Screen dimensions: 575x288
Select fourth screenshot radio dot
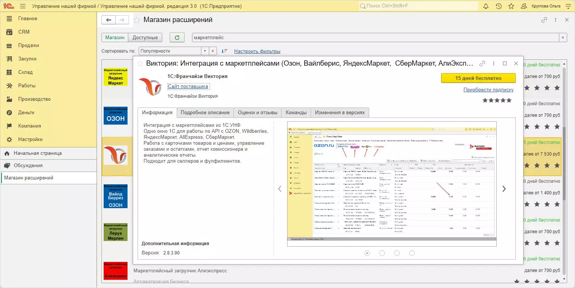[412, 253]
